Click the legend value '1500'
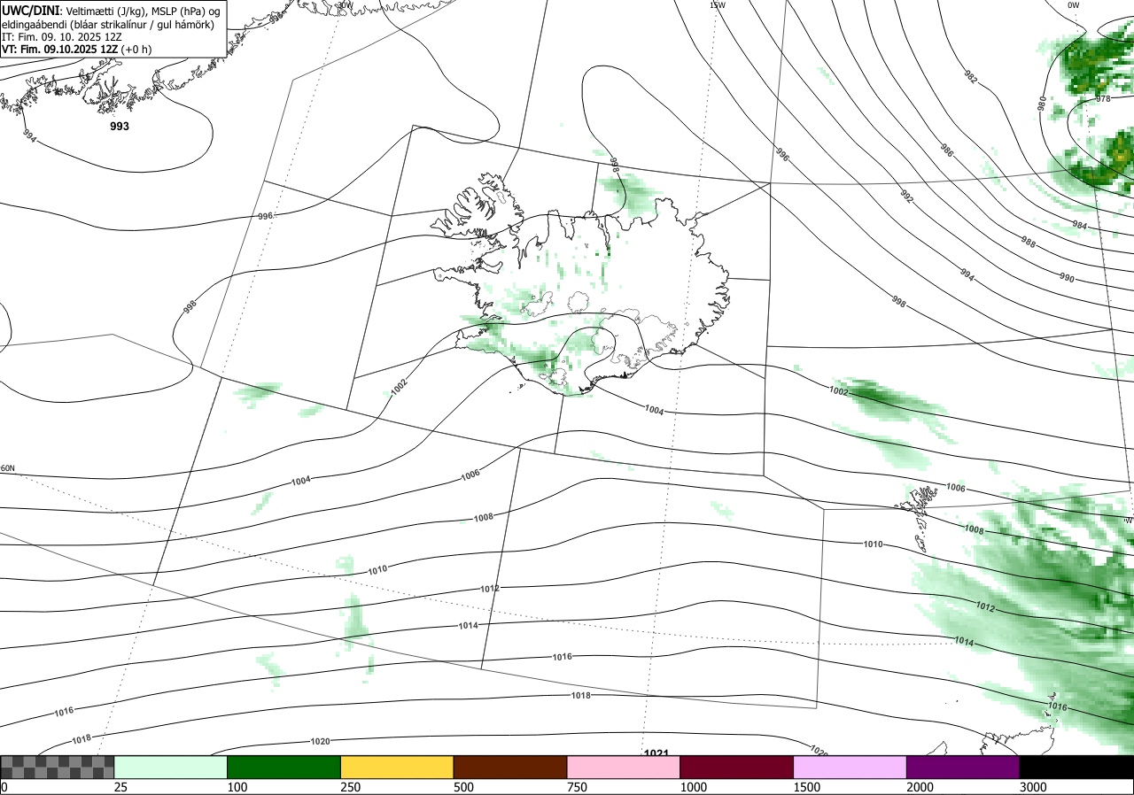This screenshot has width=1134, height=795. point(806,787)
